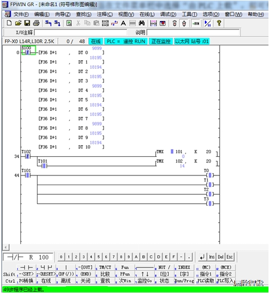269x293 pixels.
Task: Click the Del key button
Action: [221, 257]
